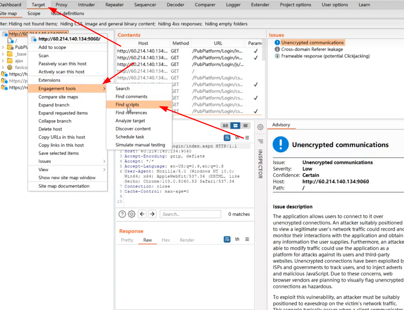Select the Scope sub-tab
The width and height of the screenshot is (404, 310).
click(34, 13)
